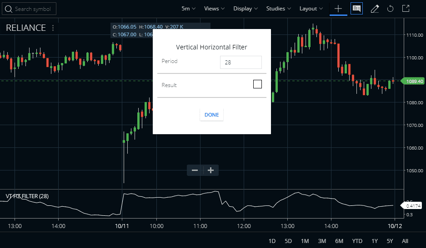Open the Views menu
426x248 pixels.
[214, 9]
